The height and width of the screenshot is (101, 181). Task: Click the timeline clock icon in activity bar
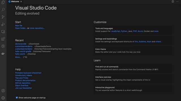[3, 46]
